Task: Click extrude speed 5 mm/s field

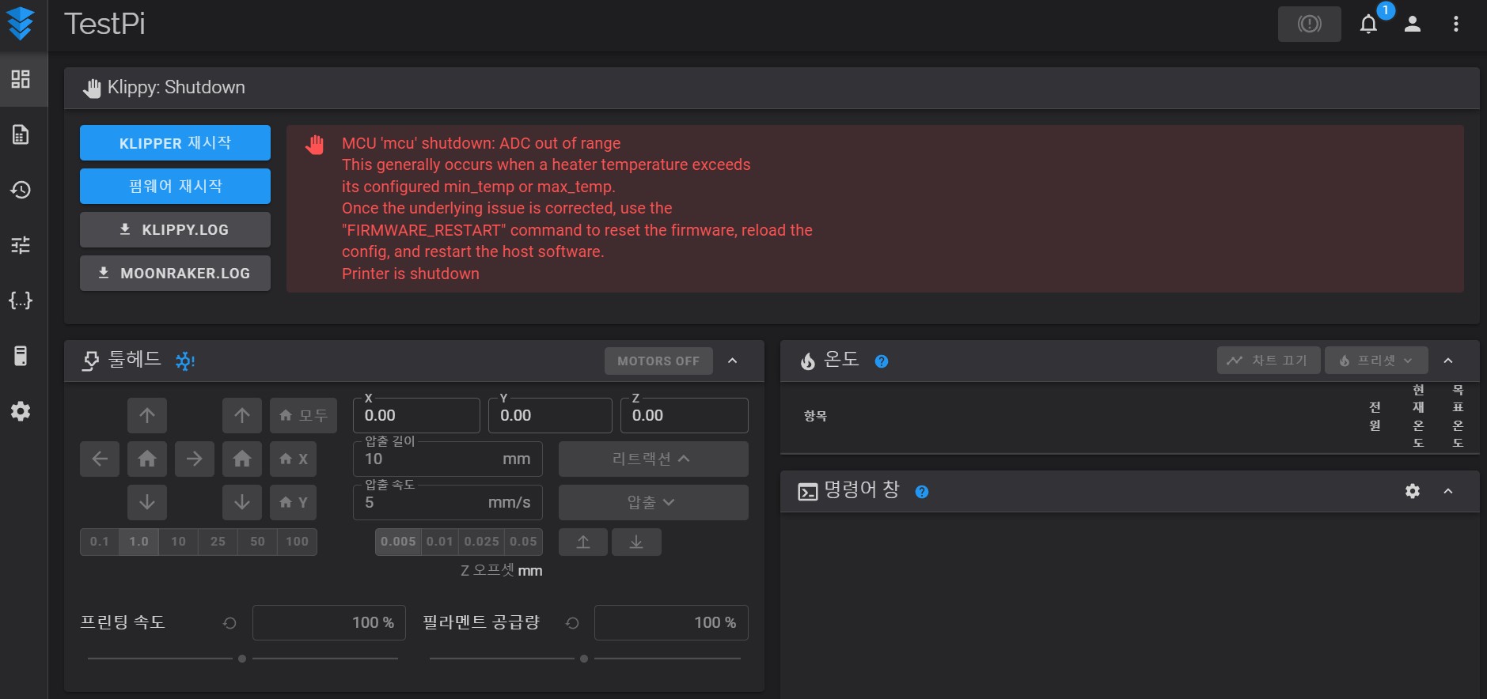Action: point(448,502)
